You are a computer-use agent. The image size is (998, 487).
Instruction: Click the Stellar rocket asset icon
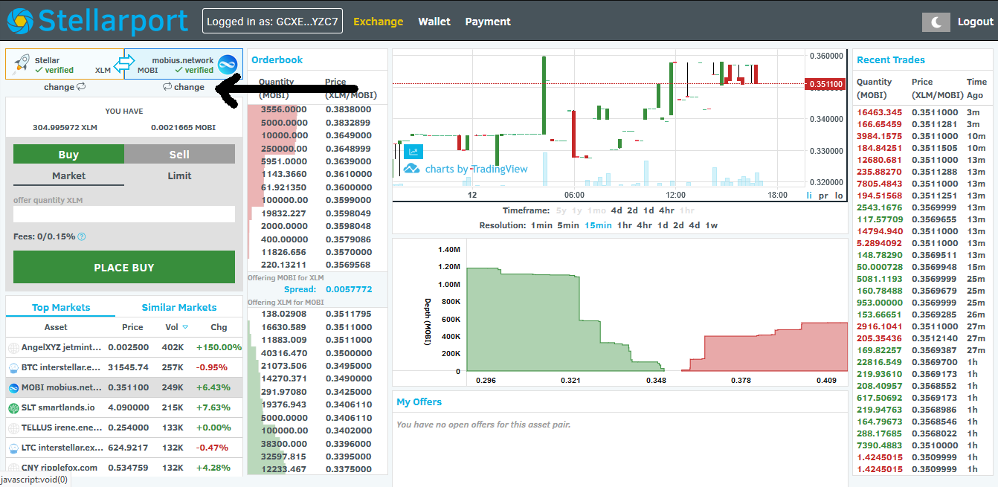(x=22, y=65)
